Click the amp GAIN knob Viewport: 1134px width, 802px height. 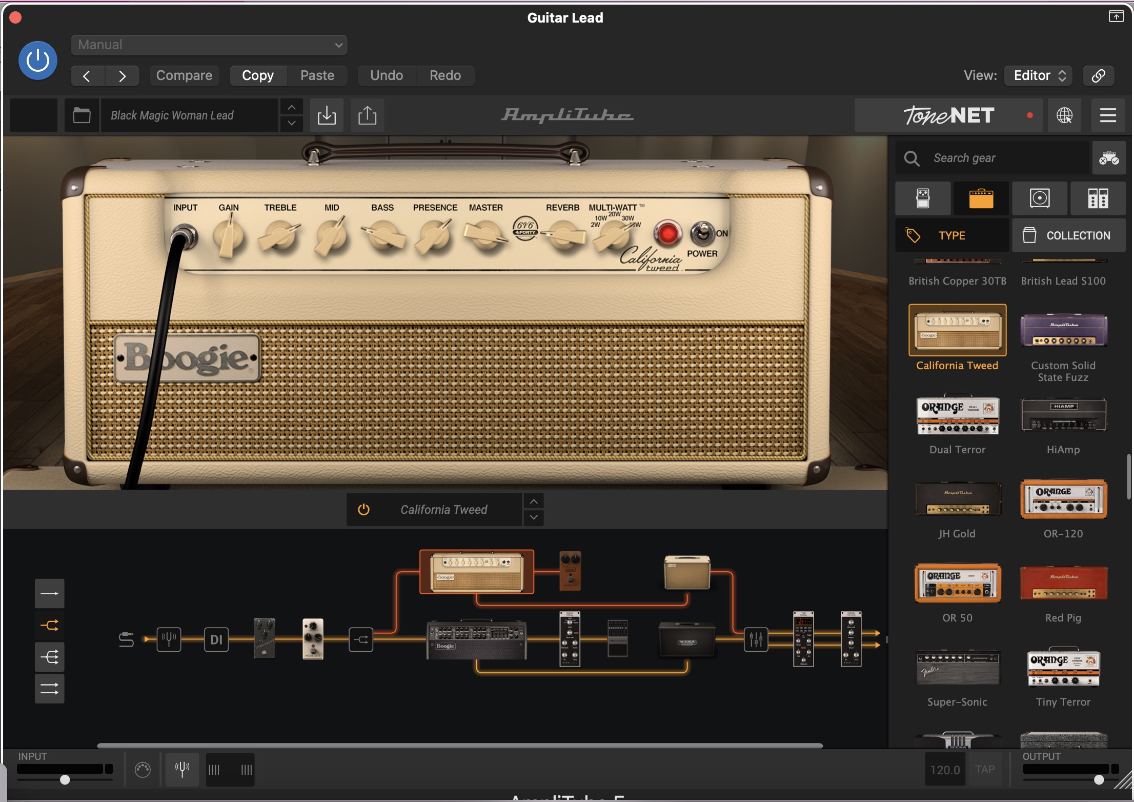coord(229,236)
